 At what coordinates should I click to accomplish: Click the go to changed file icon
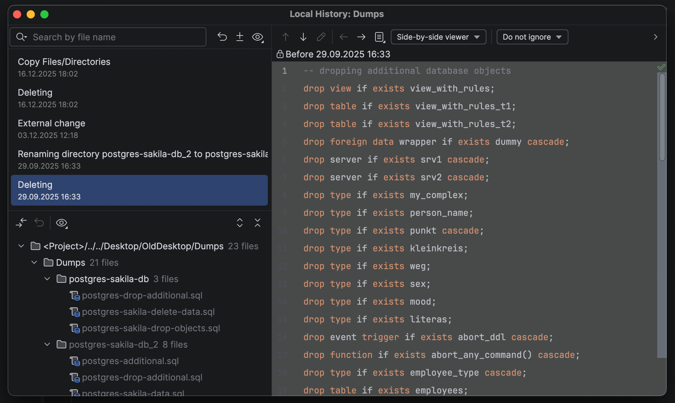click(380, 37)
